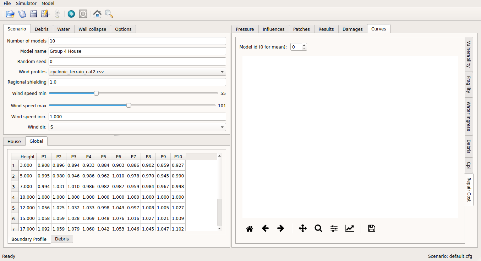
Task: Switch to the Debris vertical side tab
Action: (x=469, y=146)
